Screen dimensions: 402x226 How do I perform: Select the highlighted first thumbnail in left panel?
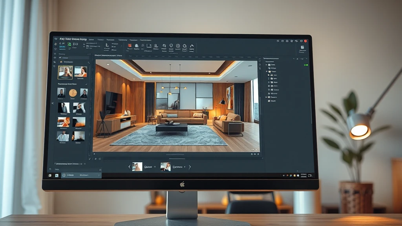coord(65,72)
